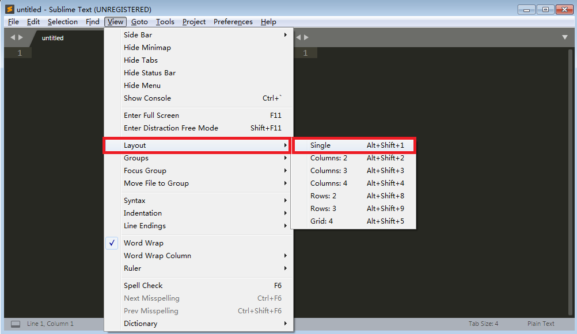577x334 pixels.
Task: Click Line 1, Column 1 status text
Action: click(50, 324)
